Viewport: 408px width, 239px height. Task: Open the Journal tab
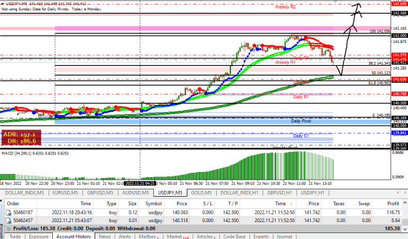[x=284, y=236]
